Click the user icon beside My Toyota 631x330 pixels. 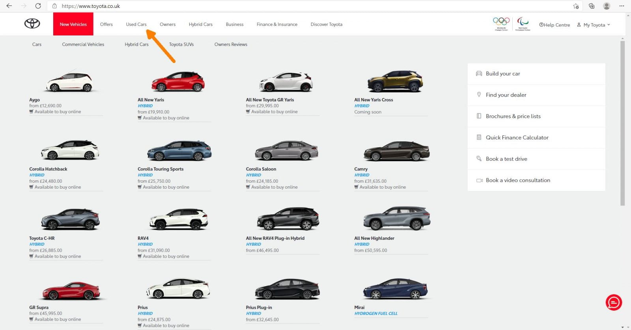point(579,24)
